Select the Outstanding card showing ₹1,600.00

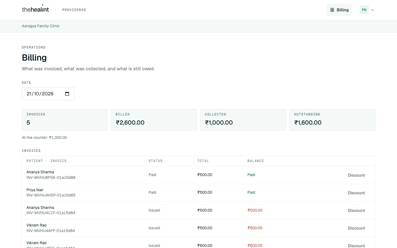[332, 120]
